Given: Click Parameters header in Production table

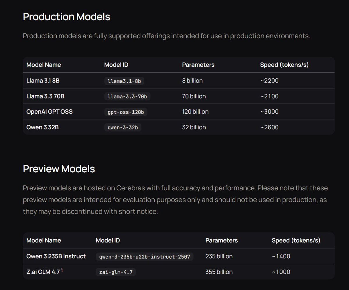Looking at the screenshot, I should [x=198, y=65].
